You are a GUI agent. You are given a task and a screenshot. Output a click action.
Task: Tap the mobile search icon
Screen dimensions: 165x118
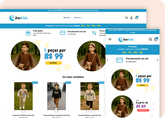coord(150,39)
